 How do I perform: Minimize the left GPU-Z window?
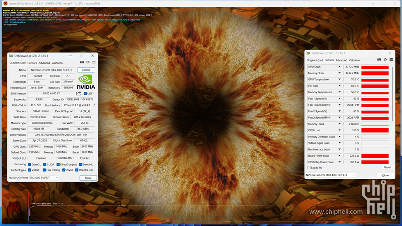[x=71, y=56]
